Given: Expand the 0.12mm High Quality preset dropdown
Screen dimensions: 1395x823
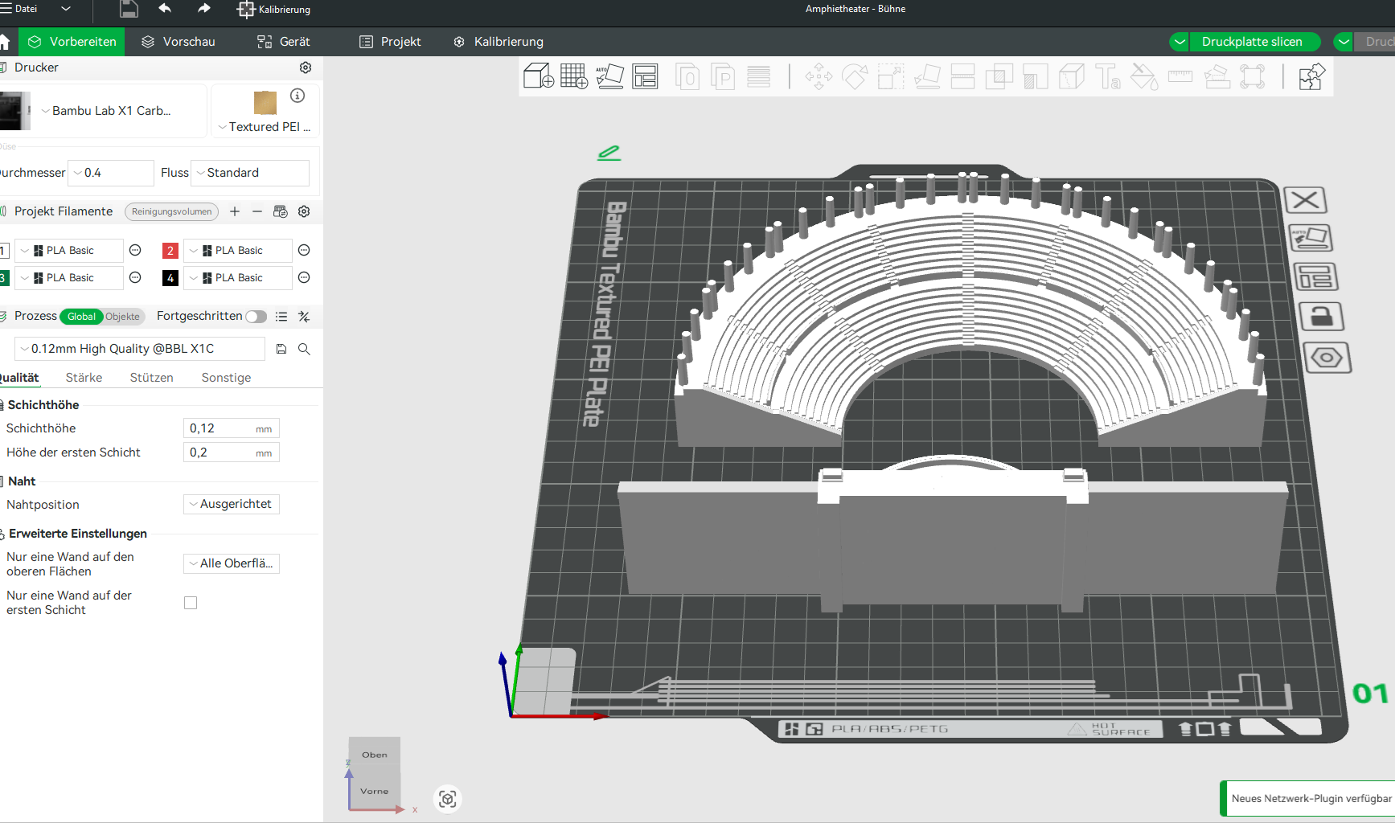Looking at the screenshot, I should tap(140, 349).
